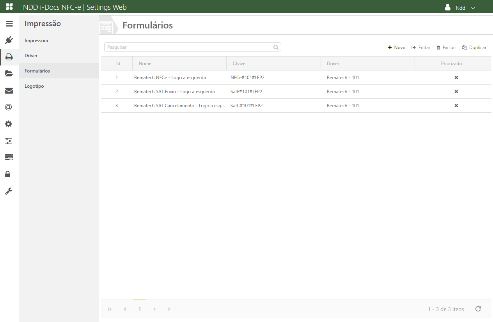Image resolution: width=493 pixels, height=322 pixels.
Task: Click the envelope mail icon in sidebar
Action: click(9, 90)
